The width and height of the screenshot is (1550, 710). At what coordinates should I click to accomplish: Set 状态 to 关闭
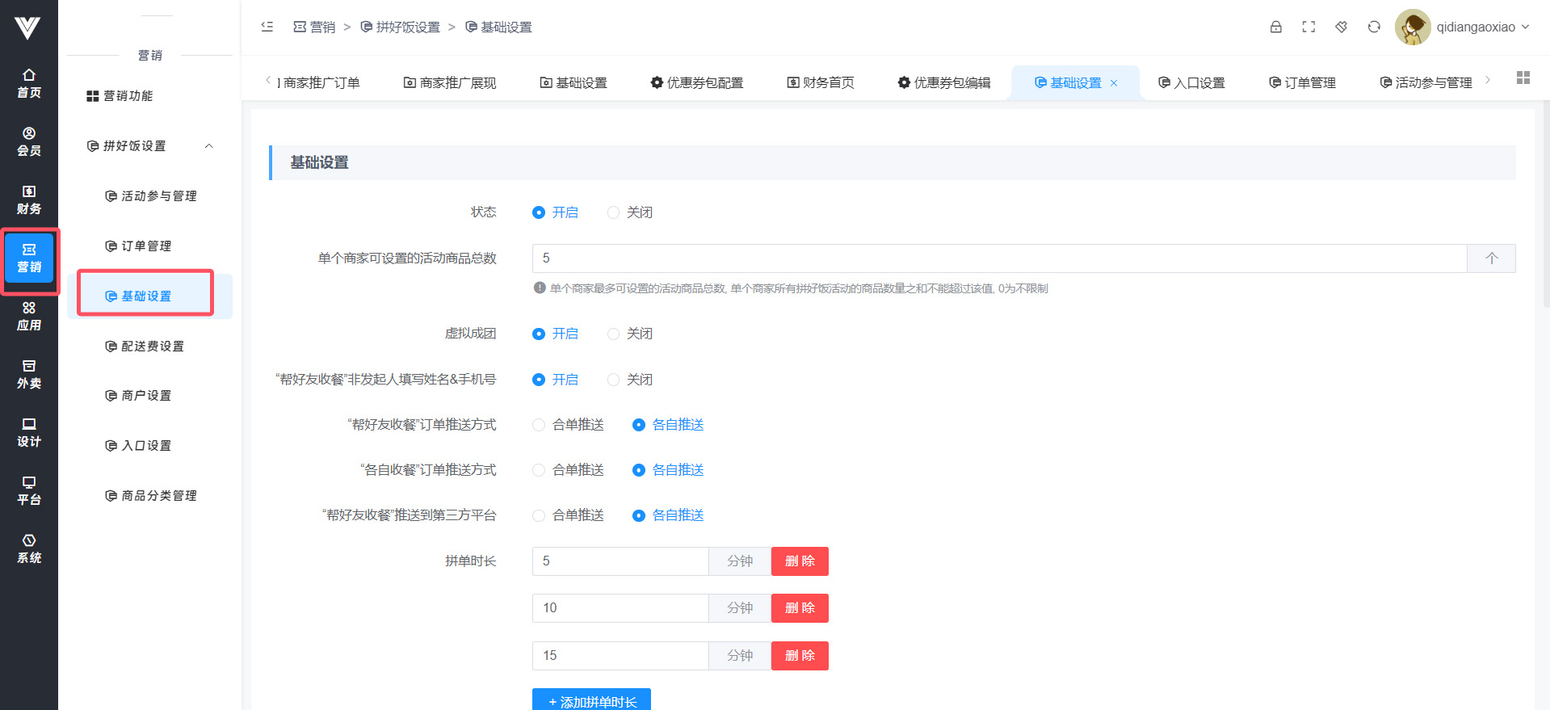coord(614,212)
